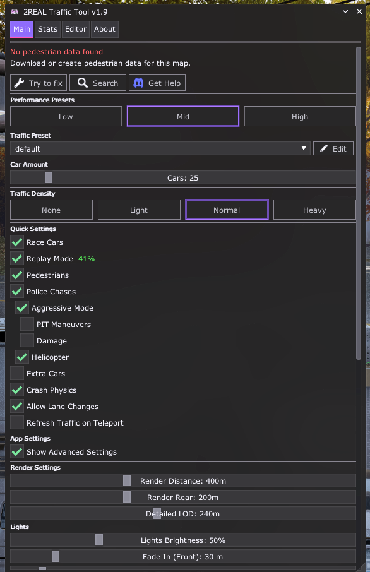The image size is (370, 572).
Task: Enable Refresh Traffic on Teleport
Action: pos(16,423)
